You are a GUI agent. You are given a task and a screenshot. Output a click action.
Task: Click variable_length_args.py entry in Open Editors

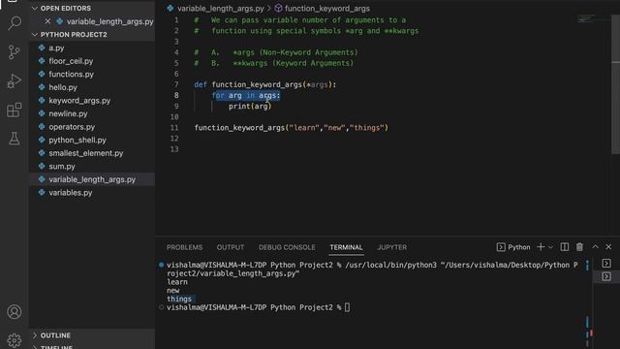[x=109, y=21]
